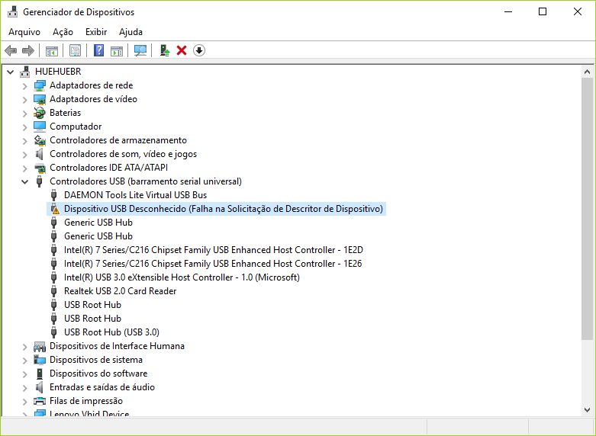Image resolution: width=596 pixels, height=436 pixels.
Task: Select Intel USB 3.0 eXtensible Host Controller
Action: pos(182,277)
